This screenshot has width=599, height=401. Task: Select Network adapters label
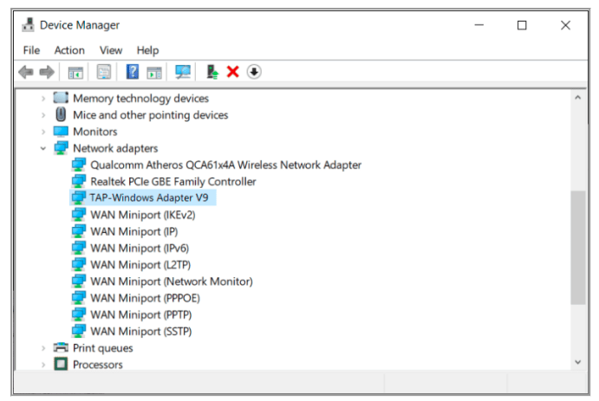coord(115,148)
